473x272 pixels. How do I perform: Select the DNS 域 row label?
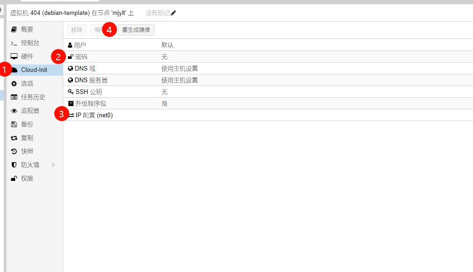pyautogui.click(x=85, y=68)
